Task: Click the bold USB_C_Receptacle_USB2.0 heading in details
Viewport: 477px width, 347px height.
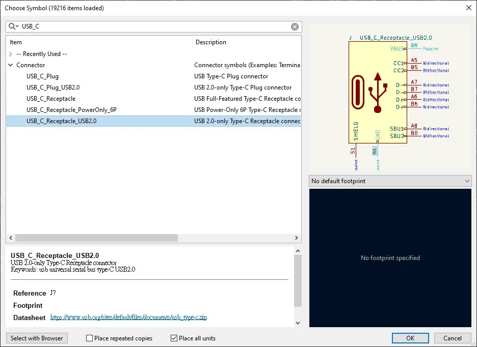Action: (55, 255)
